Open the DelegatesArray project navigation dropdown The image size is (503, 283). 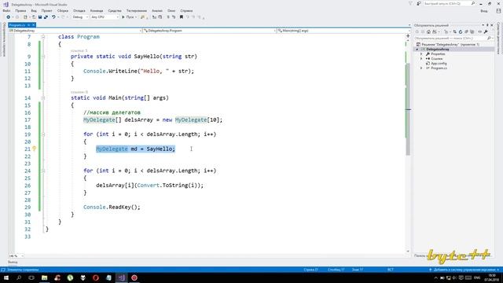click(x=75, y=31)
